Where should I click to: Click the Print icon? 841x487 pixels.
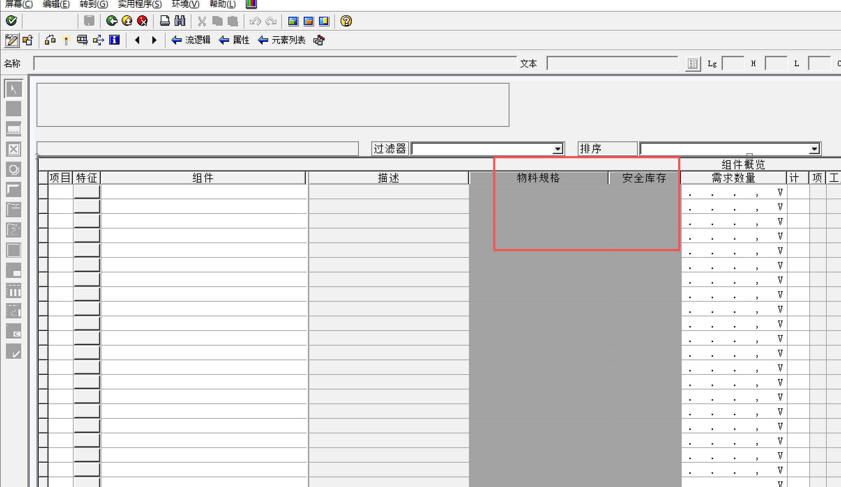tap(165, 21)
